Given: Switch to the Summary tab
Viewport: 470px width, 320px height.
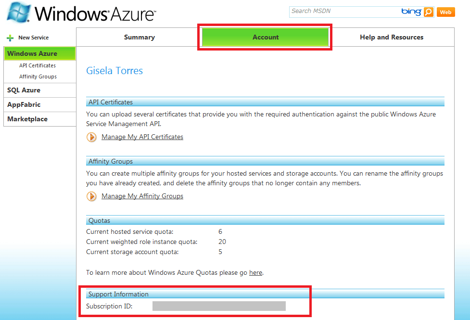Looking at the screenshot, I should point(140,37).
